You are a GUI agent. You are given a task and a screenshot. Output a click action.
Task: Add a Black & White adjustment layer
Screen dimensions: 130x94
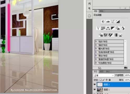[113, 28]
